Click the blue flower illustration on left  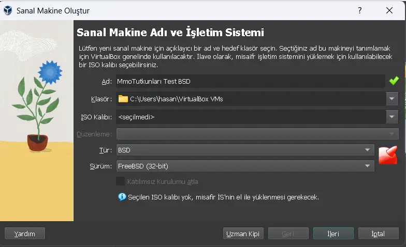[x=50, y=72]
